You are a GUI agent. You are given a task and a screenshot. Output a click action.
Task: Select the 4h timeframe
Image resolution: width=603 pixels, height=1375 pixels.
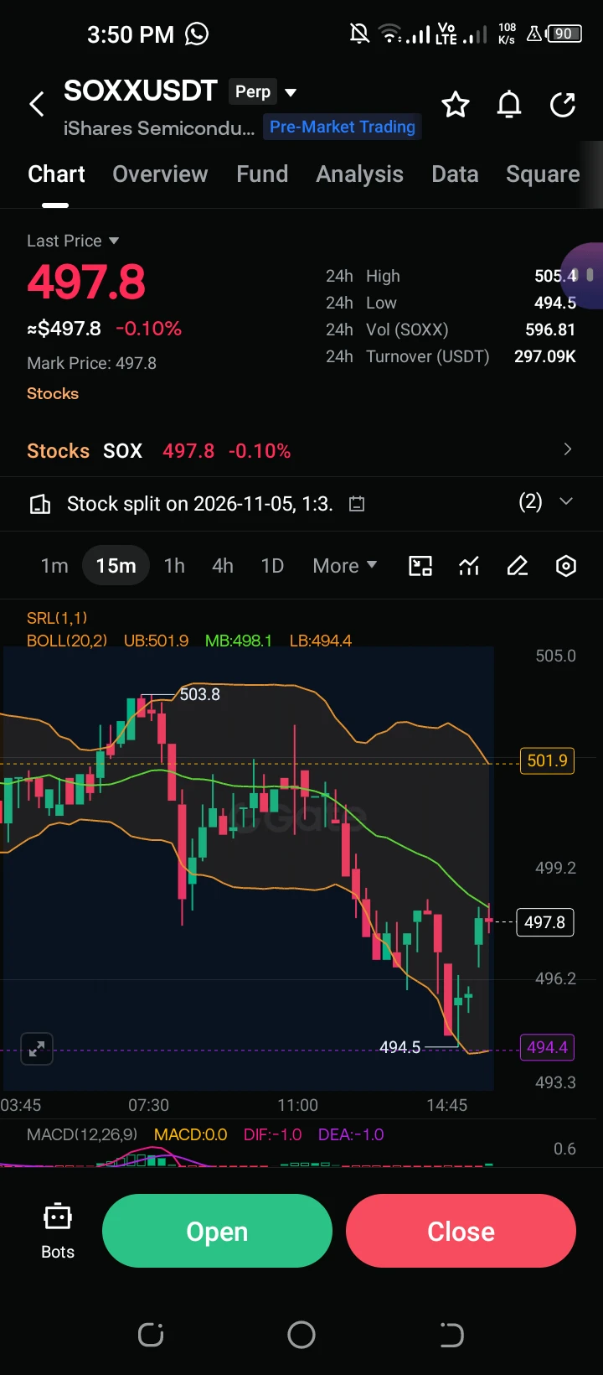pos(223,566)
